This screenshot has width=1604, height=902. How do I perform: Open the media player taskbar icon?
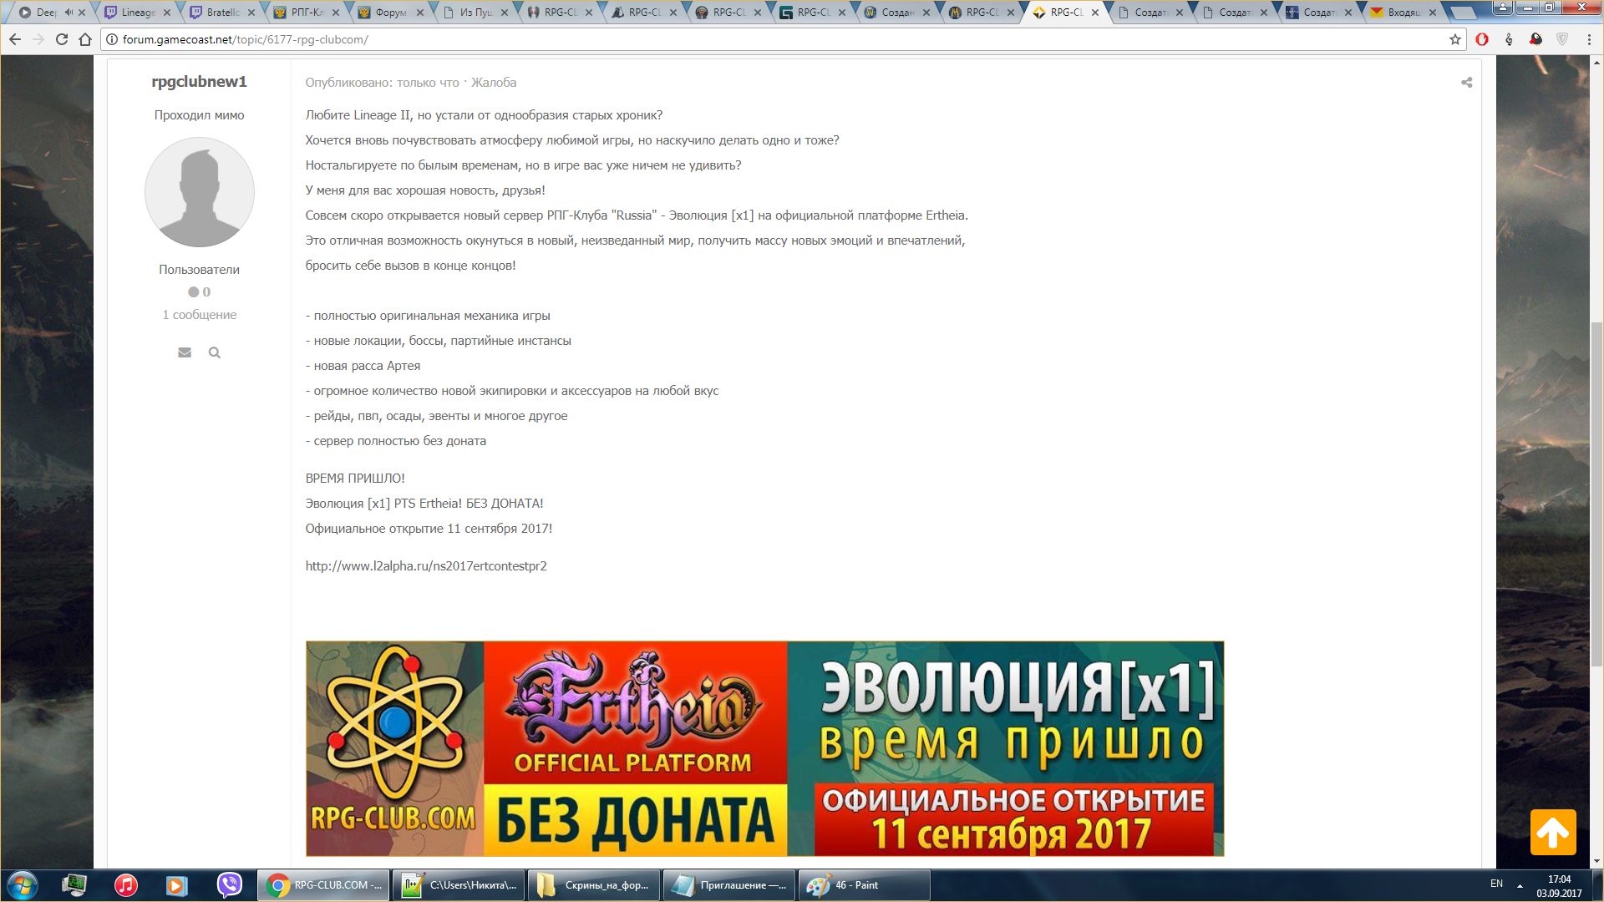(177, 885)
